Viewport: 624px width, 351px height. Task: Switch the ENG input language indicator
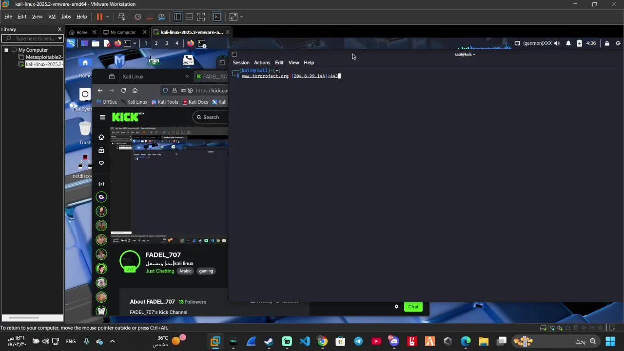tap(71, 341)
